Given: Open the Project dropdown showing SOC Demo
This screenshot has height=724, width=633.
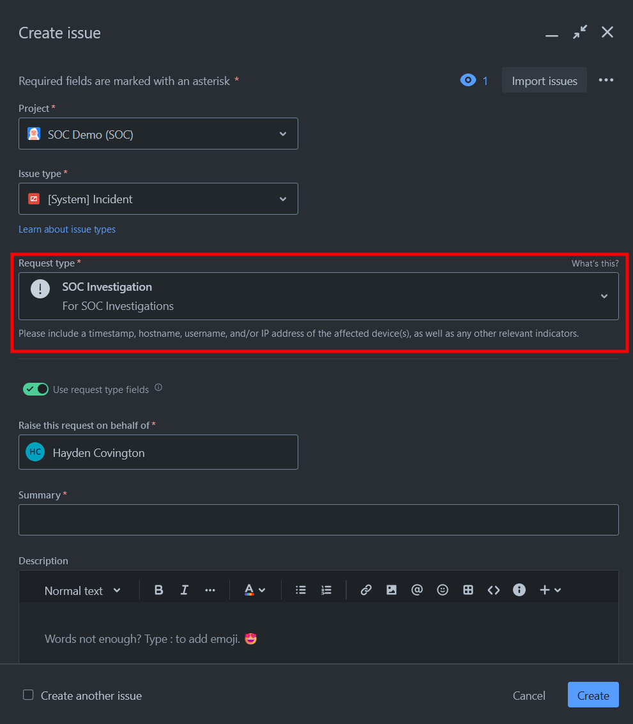Looking at the screenshot, I should [x=158, y=134].
